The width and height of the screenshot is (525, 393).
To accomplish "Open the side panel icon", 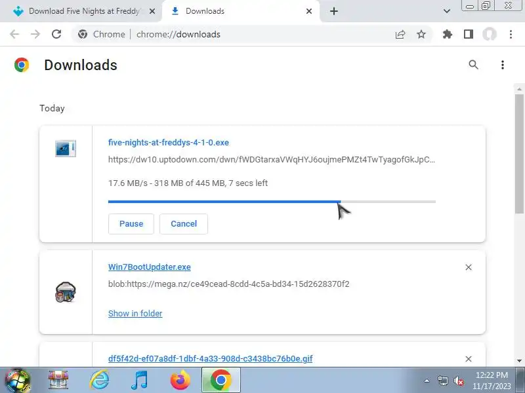I will click(469, 34).
